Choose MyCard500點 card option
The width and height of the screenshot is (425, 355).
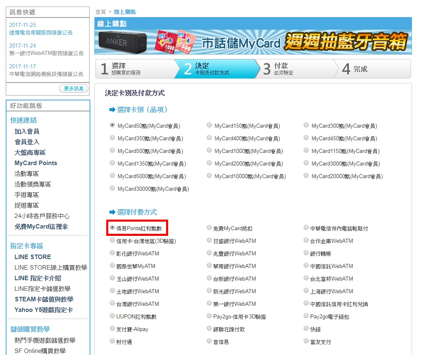[112, 150]
